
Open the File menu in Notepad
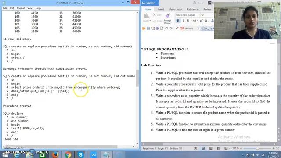click(5, 8)
